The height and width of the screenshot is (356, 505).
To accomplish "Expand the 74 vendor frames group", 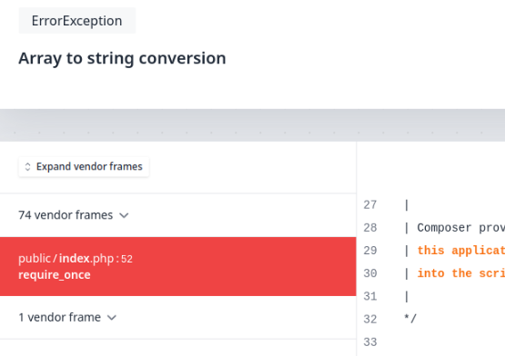I will point(74,215).
